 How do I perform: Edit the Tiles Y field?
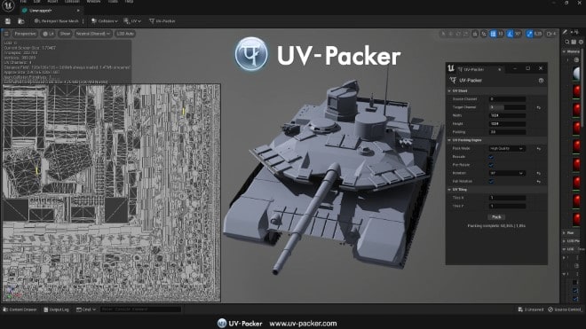[x=508, y=206]
